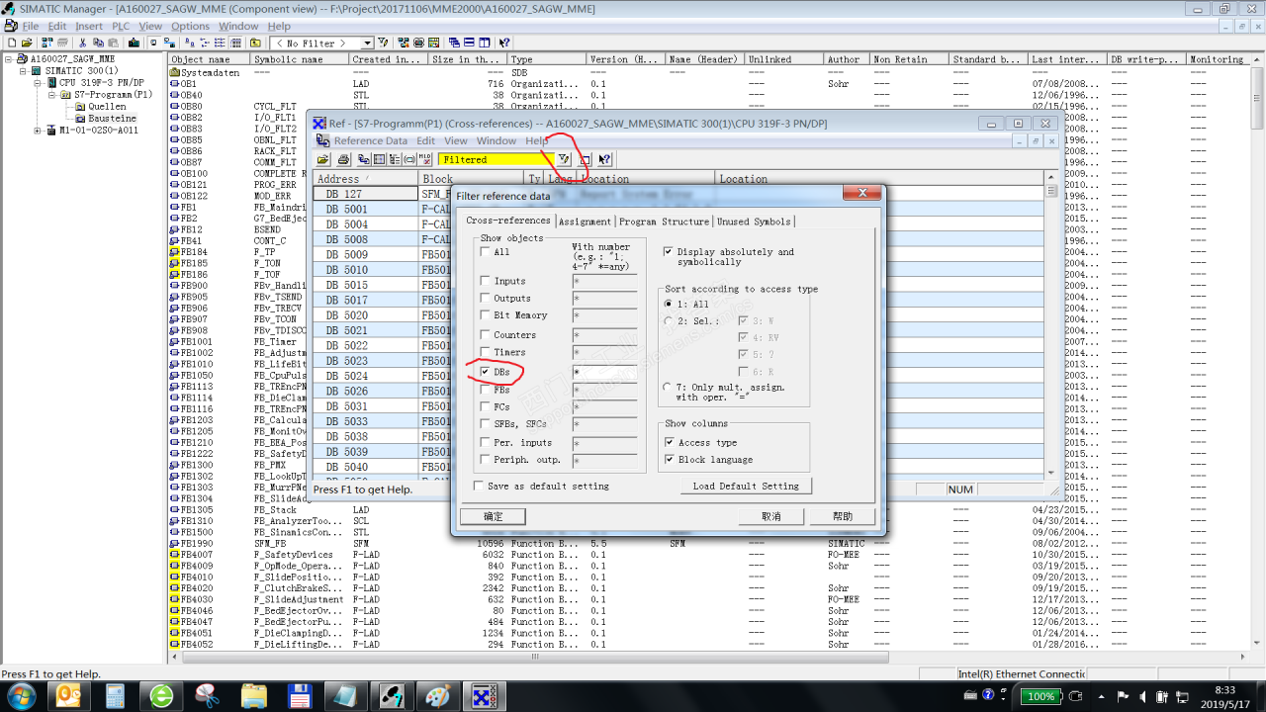Click the Copy icon in SIMATIC Manager toolbar
This screenshot has width=1266, height=712.
click(x=98, y=44)
